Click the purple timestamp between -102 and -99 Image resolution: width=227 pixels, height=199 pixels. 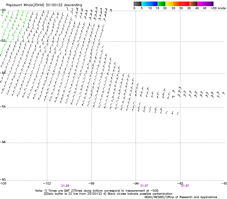click(65, 186)
